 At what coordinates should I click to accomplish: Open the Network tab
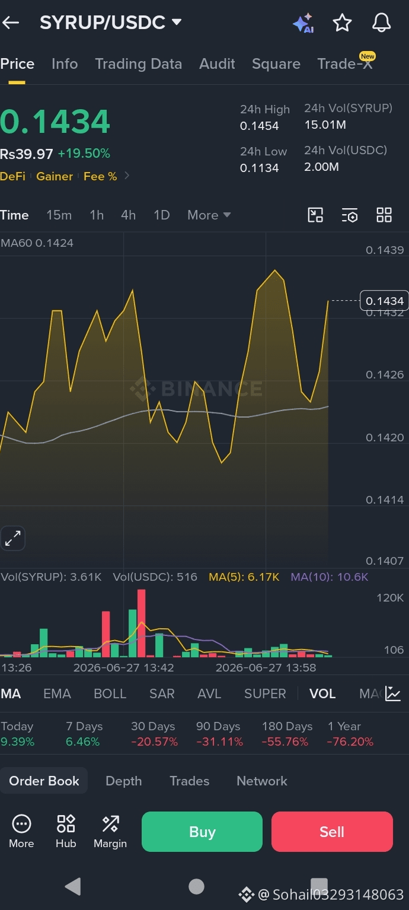[x=262, y=781]
